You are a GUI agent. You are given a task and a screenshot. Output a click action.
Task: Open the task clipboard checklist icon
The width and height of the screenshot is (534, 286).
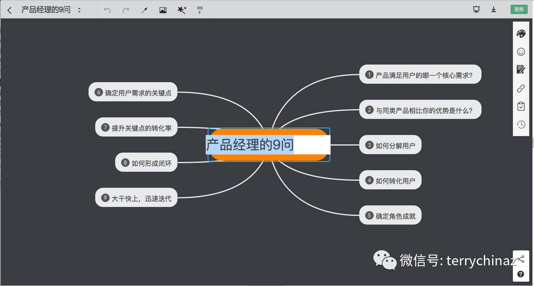[521, 106]
